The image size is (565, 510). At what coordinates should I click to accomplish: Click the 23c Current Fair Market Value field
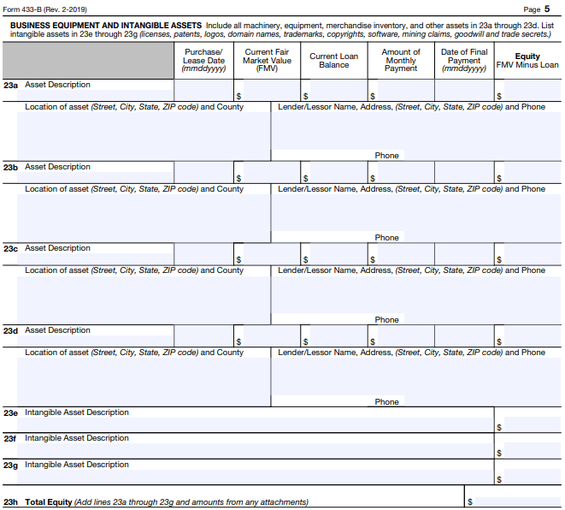point(271,254)
